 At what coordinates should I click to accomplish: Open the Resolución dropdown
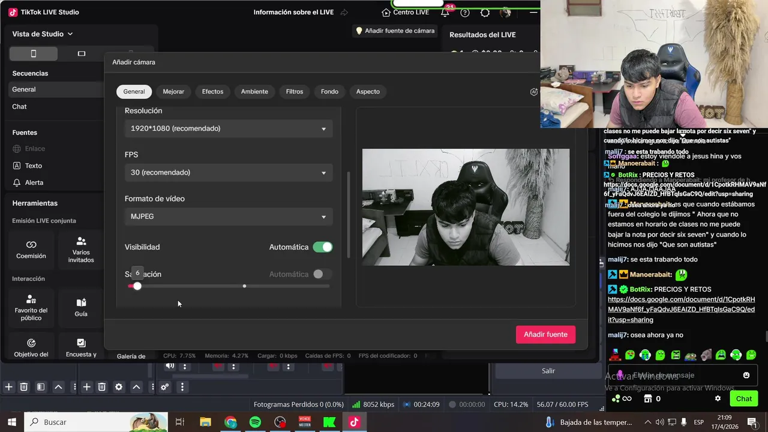229,128
